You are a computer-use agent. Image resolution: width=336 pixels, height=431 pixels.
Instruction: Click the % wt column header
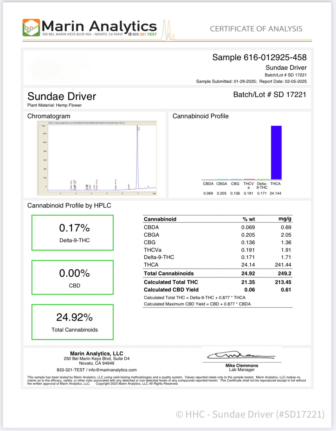248,219
